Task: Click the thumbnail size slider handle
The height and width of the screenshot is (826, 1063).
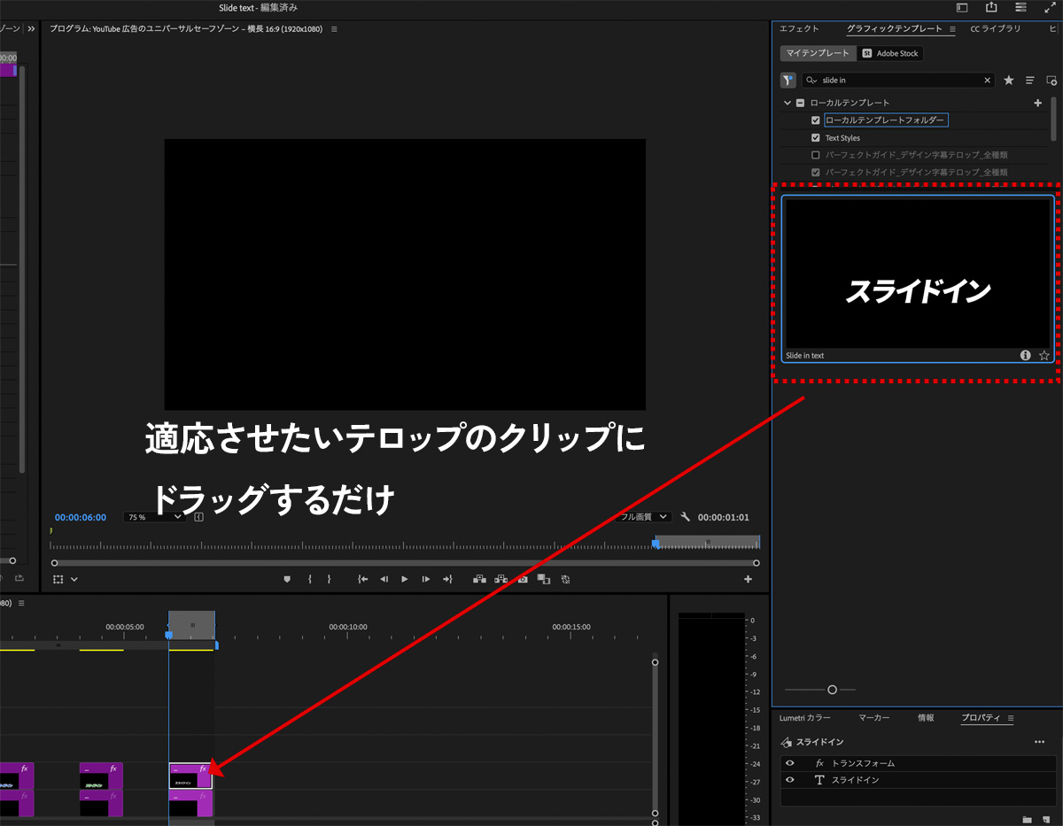Action: pos(832,690)
